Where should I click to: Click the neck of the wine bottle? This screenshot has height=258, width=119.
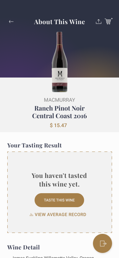coord(59,39)
